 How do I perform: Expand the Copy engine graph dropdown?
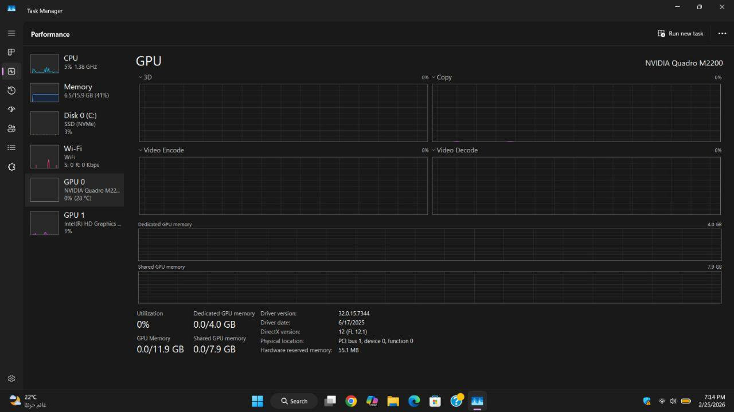[x=441, y=77]
